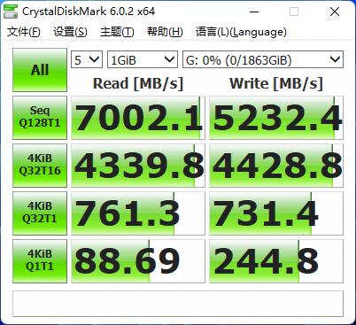Open the test count dropdown showing 5
Viewport: 356px width, 325px height.
[87, 59]
